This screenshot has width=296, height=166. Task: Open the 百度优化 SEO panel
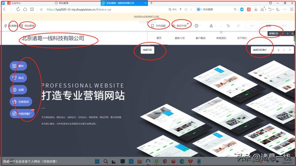coord(21,102)
